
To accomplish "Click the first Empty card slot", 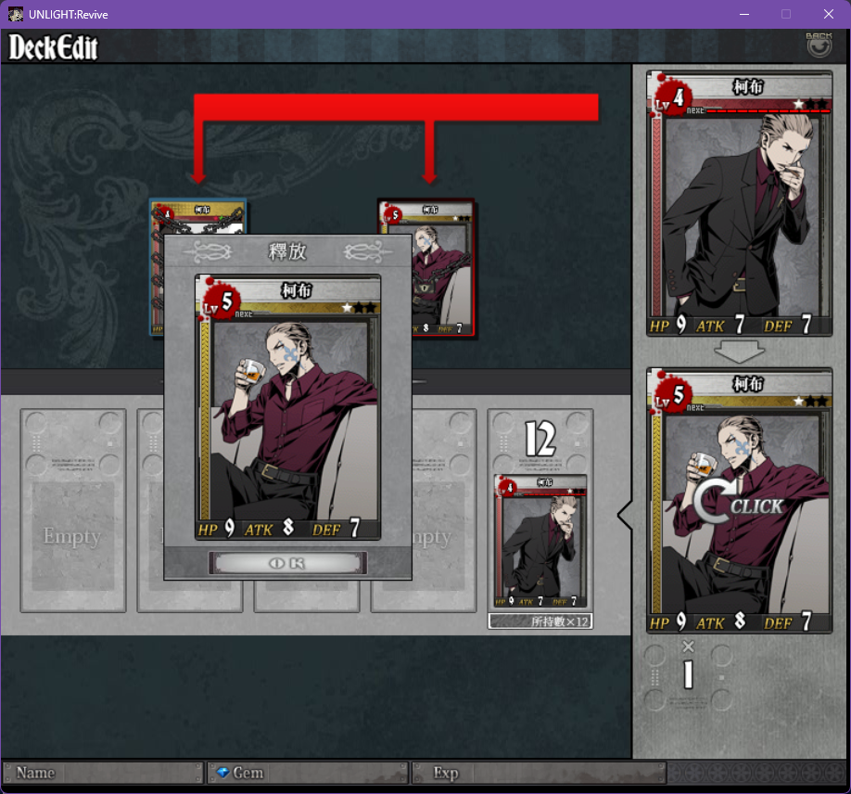I will point(73,510).
